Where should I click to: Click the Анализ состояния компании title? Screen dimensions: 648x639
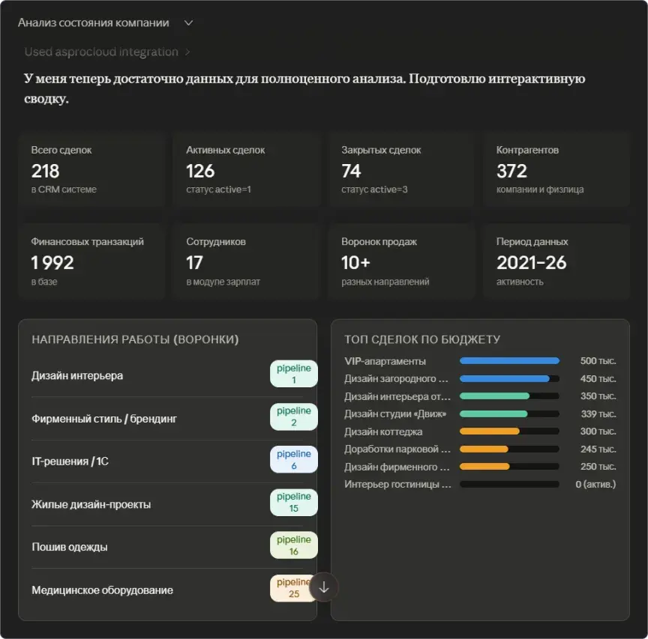tap(94, 22)
